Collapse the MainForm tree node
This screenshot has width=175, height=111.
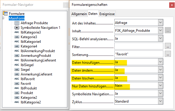(x=3, y=18)
